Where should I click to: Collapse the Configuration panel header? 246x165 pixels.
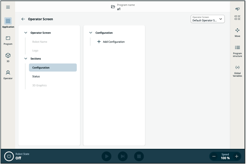click(x=91, y=33)
